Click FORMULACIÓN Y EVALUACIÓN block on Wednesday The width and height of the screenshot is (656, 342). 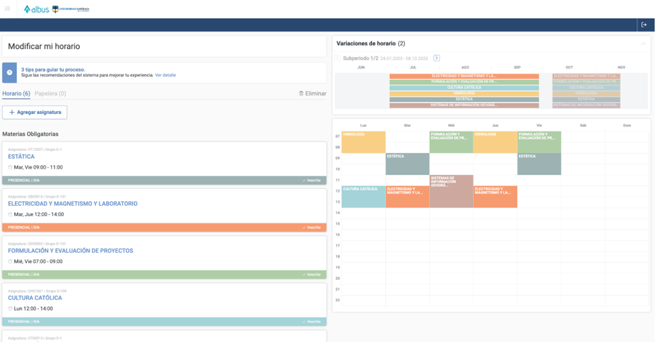click(451, 142)
